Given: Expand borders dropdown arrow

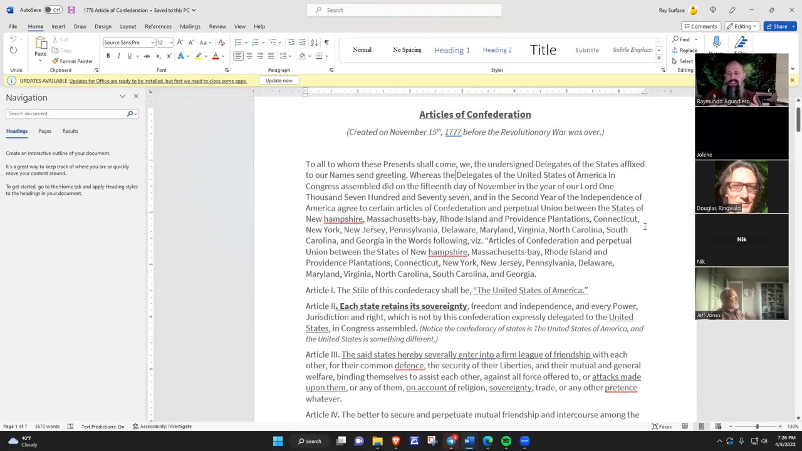Looking at the screenshot, I should [327, 56].
